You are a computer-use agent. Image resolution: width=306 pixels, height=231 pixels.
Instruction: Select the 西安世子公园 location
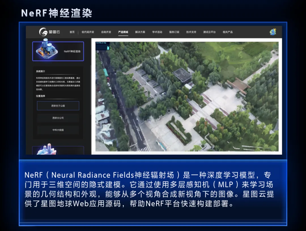click(x=58, y=106)
